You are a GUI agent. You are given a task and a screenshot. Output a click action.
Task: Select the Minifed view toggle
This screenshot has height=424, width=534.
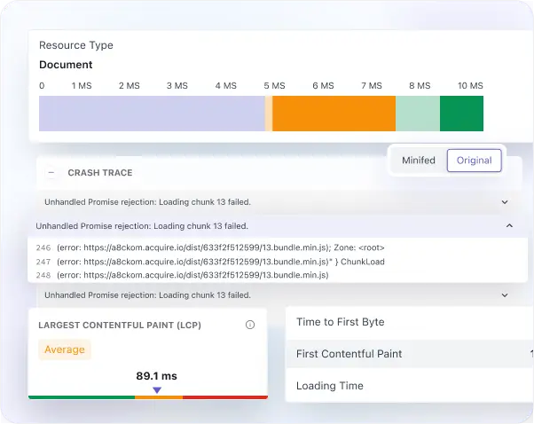point(419,160)
